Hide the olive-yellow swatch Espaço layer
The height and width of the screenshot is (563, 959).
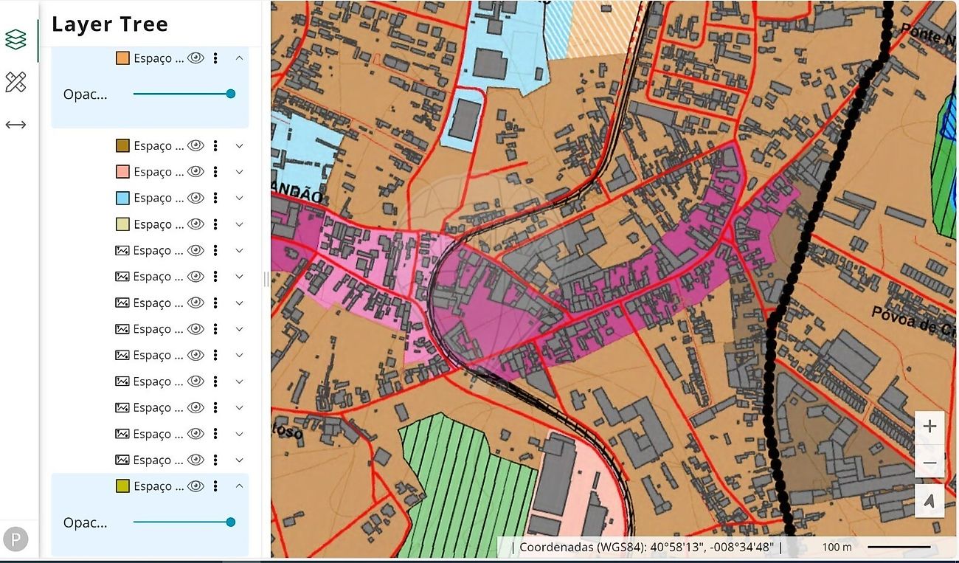[x=195, y=486]
